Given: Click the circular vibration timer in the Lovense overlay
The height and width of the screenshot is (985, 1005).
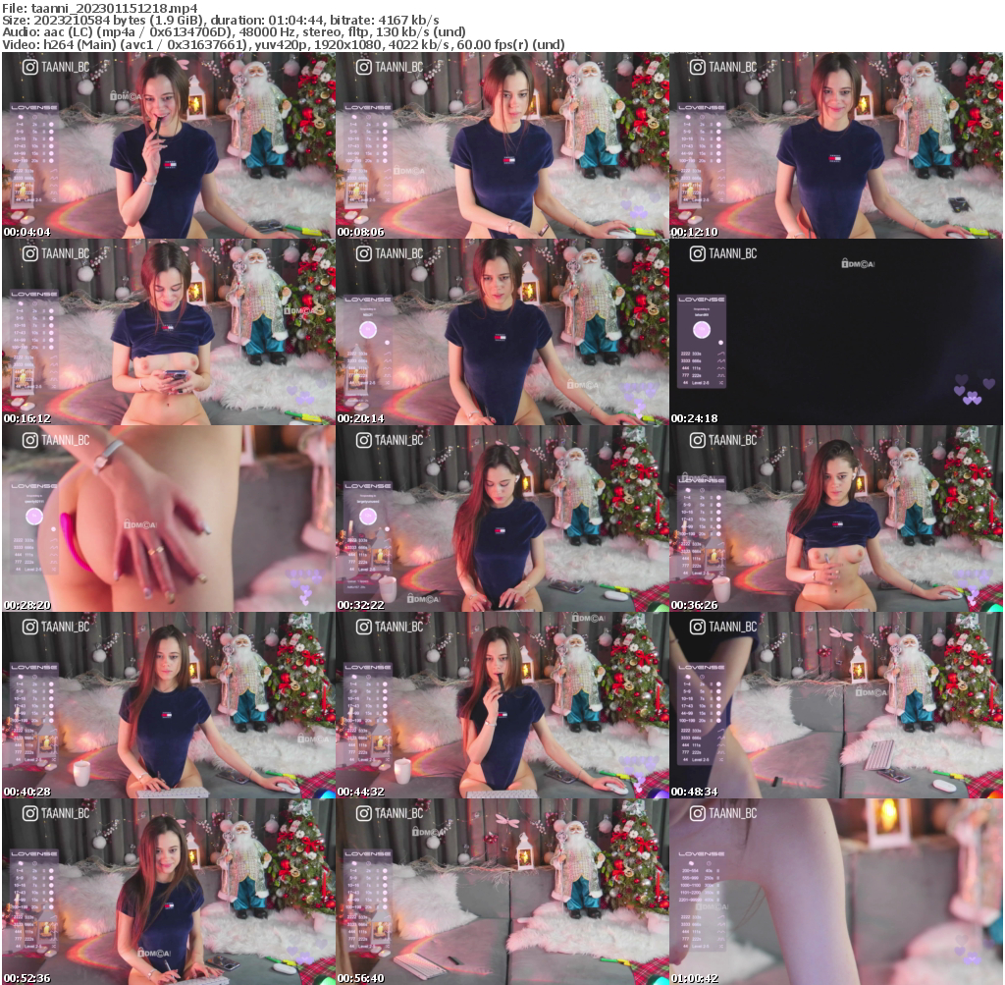Looking at the screenshot, I should click(x=701, y=330).
